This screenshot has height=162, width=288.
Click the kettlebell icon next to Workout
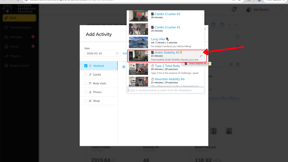[90, 66]
